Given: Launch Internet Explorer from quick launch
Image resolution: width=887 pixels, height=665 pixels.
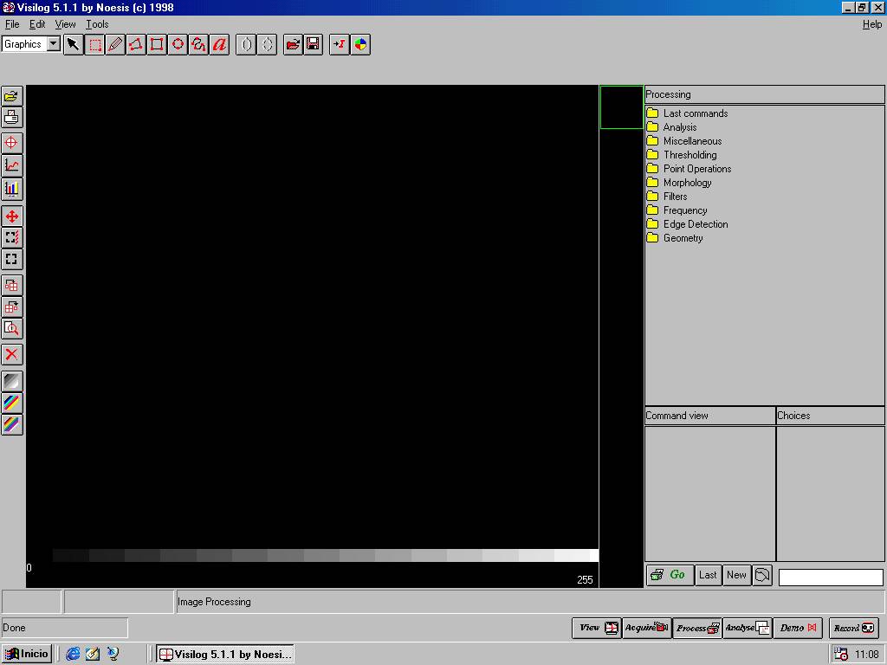Looking at the screenshot, I should coord(73,655).
